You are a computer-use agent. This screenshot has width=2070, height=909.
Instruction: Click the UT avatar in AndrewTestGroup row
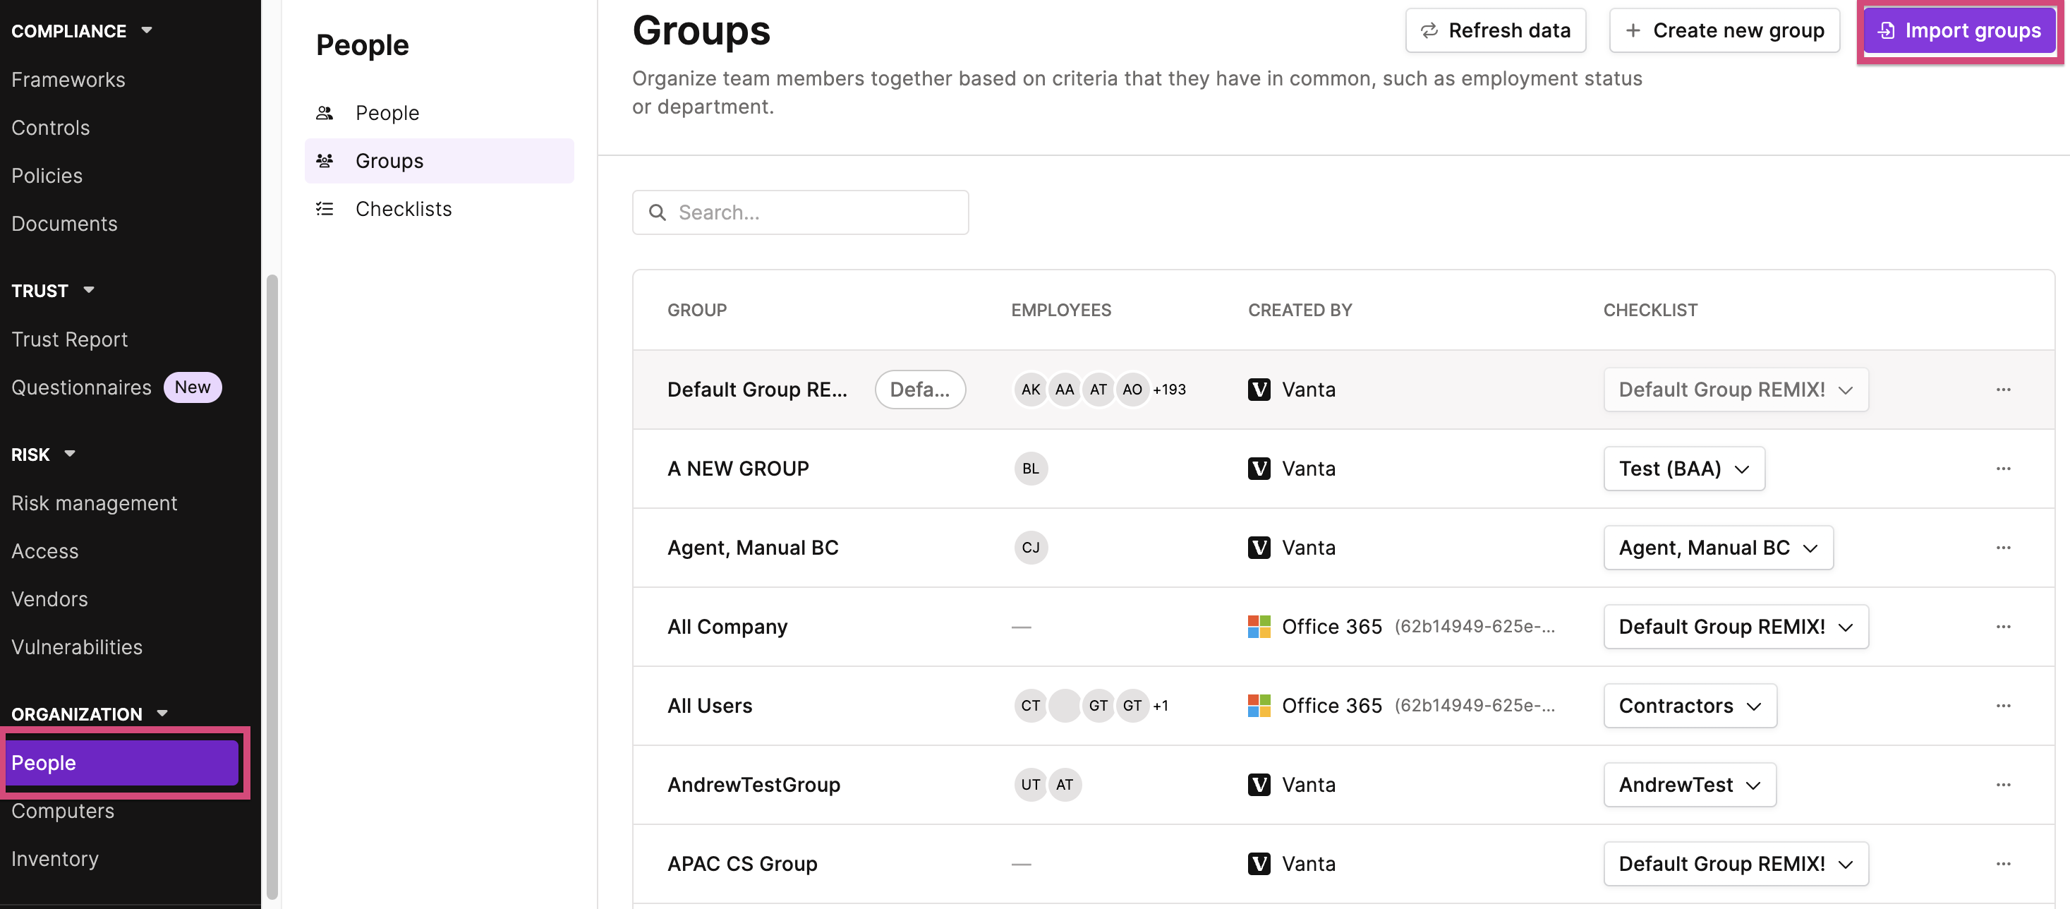coord(1030,784)
